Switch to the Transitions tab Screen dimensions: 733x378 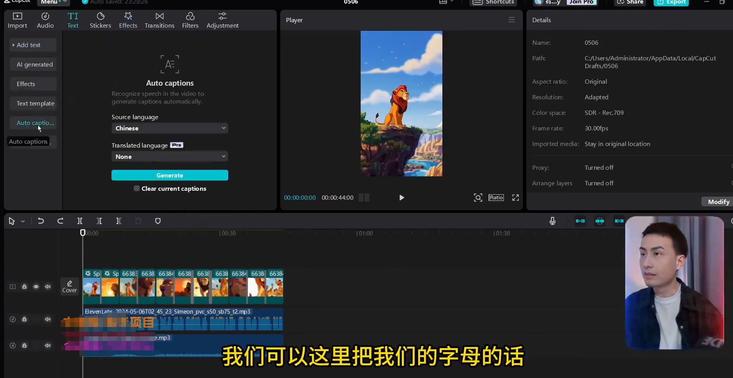(160, 20)
